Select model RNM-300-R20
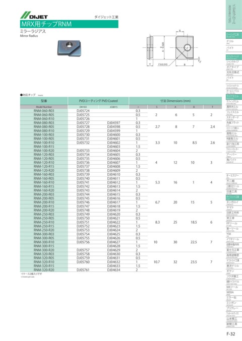Viewport: 242px width, 341px height. [44, 250]
